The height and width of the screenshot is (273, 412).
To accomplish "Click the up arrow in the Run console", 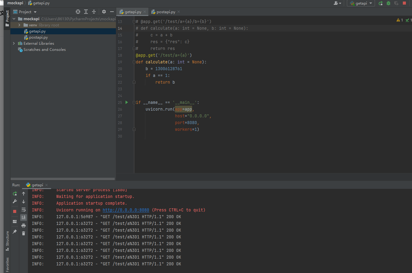I will (x=24, y=194).
